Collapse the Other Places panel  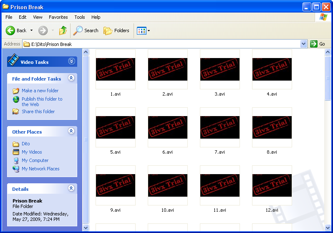[x=71, y=131]
